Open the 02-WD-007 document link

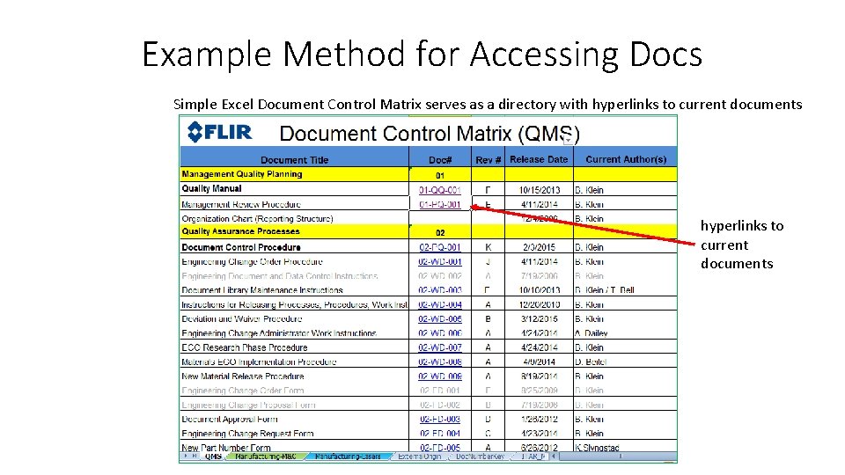click(440, 347)
